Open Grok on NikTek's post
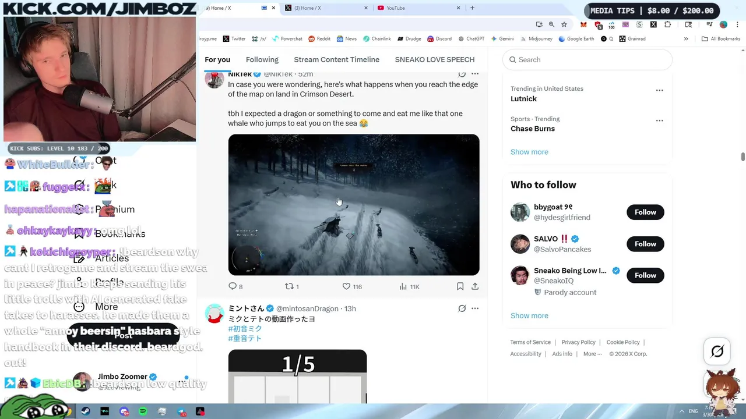The image size is (746, 419). click(x=462, y=74)
